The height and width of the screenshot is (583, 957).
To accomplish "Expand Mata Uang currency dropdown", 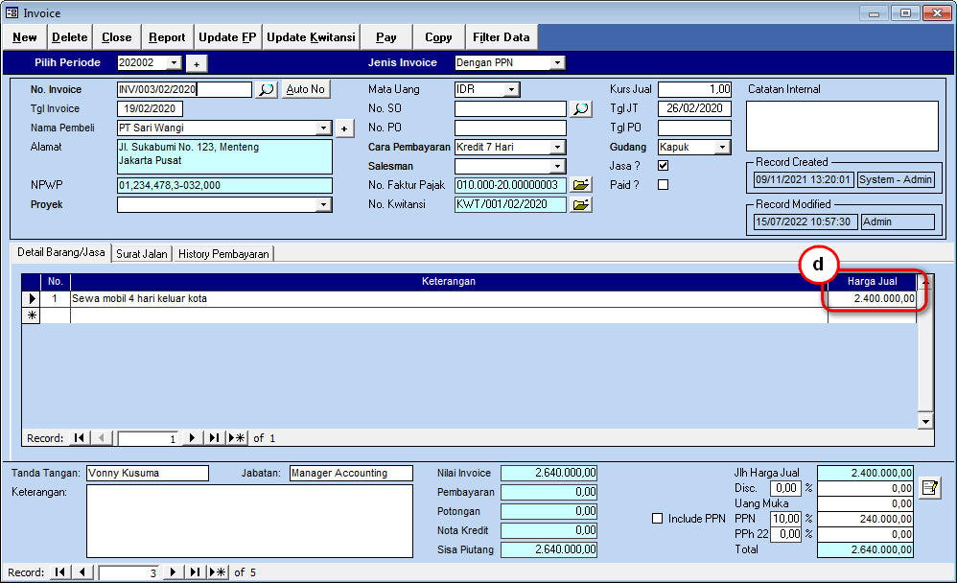I will pos(511,90).
